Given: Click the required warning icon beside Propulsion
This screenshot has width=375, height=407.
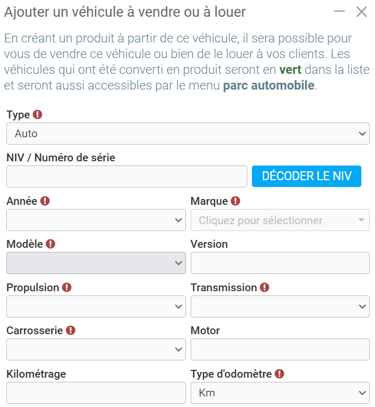Looking at the screenshot, I should [x=67, y=287].
